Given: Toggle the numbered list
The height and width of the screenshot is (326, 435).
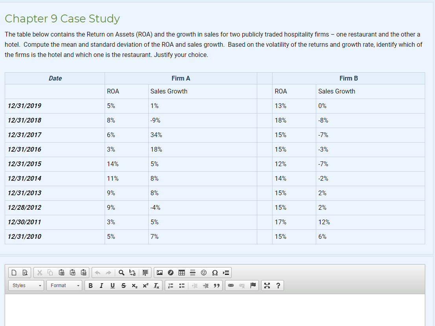Looking at the screenshot, I should pos(171,286).
